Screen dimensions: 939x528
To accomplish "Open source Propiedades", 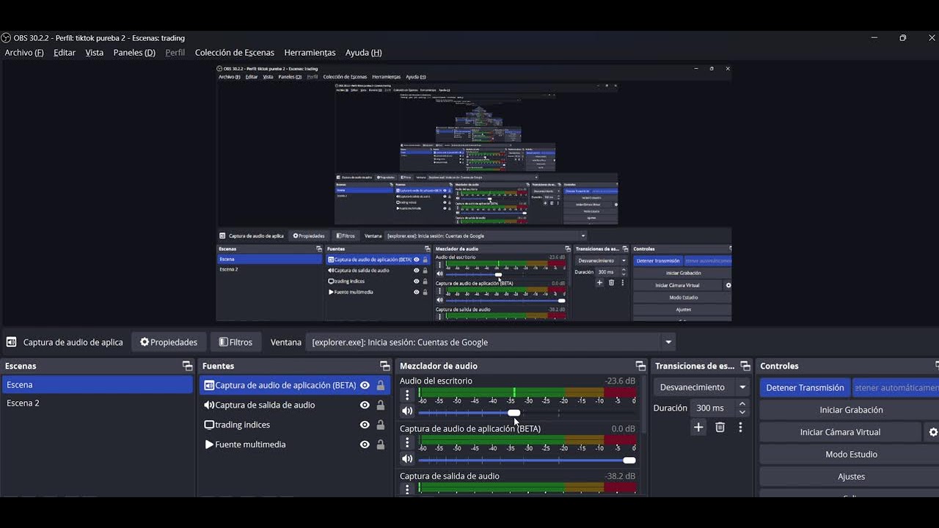I will (x=169, y=342).
